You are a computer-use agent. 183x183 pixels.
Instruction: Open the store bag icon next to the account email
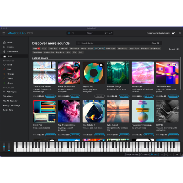173,33
